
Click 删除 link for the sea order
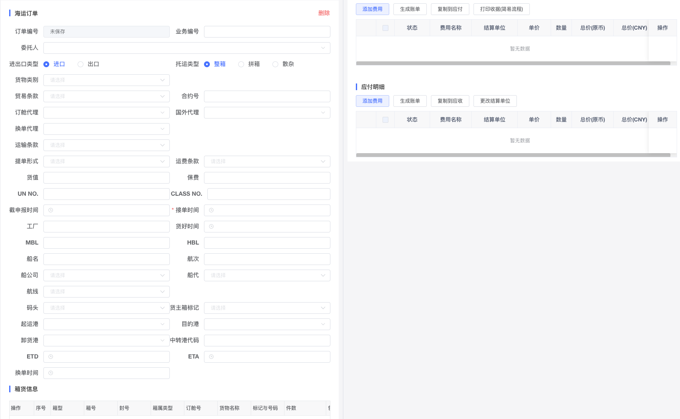click(324, 13)
